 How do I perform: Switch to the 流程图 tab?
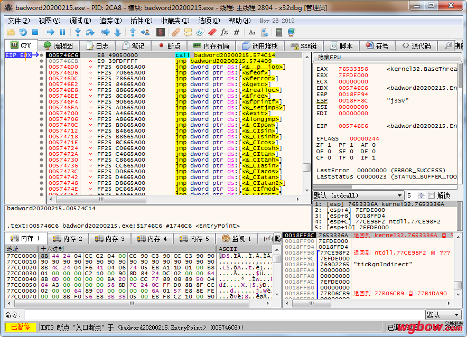point(58,46)
